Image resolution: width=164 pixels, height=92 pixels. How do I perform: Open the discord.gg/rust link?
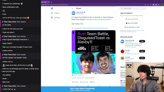(135, 54)
